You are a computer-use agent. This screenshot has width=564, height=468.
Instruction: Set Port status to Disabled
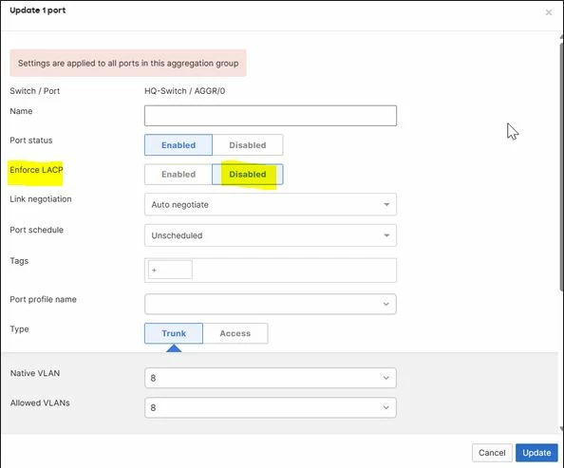coord(248,145)
